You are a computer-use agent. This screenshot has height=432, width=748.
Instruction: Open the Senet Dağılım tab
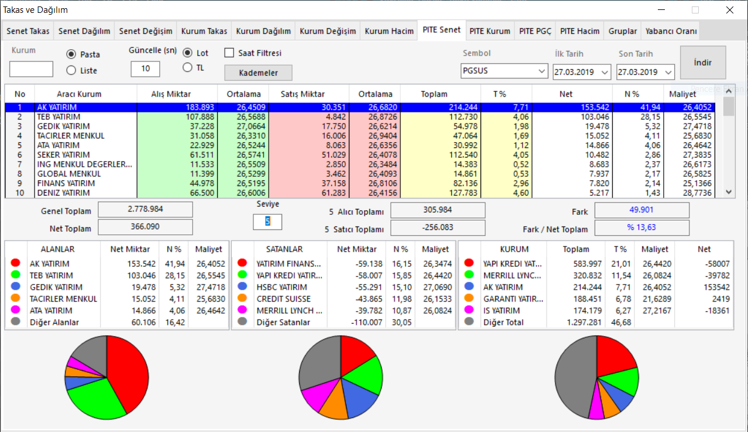84,31
